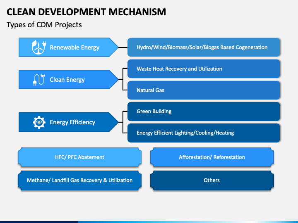Image resolution: width=298 pixels, height=223 pixels.
Task: Click the Afforestation/ Reforestation box
Action: [x=212, y=157]
